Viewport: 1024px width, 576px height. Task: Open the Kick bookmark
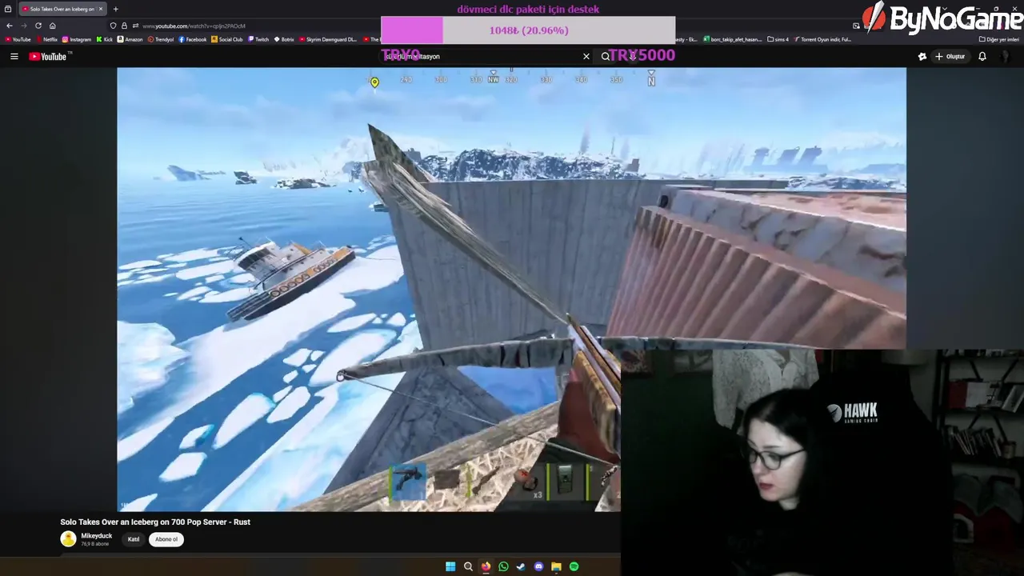105,39
